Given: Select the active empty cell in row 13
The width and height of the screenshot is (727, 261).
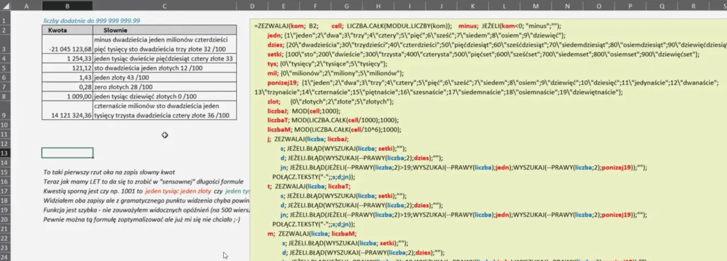Looking at the screenshot, I should 67,153.
